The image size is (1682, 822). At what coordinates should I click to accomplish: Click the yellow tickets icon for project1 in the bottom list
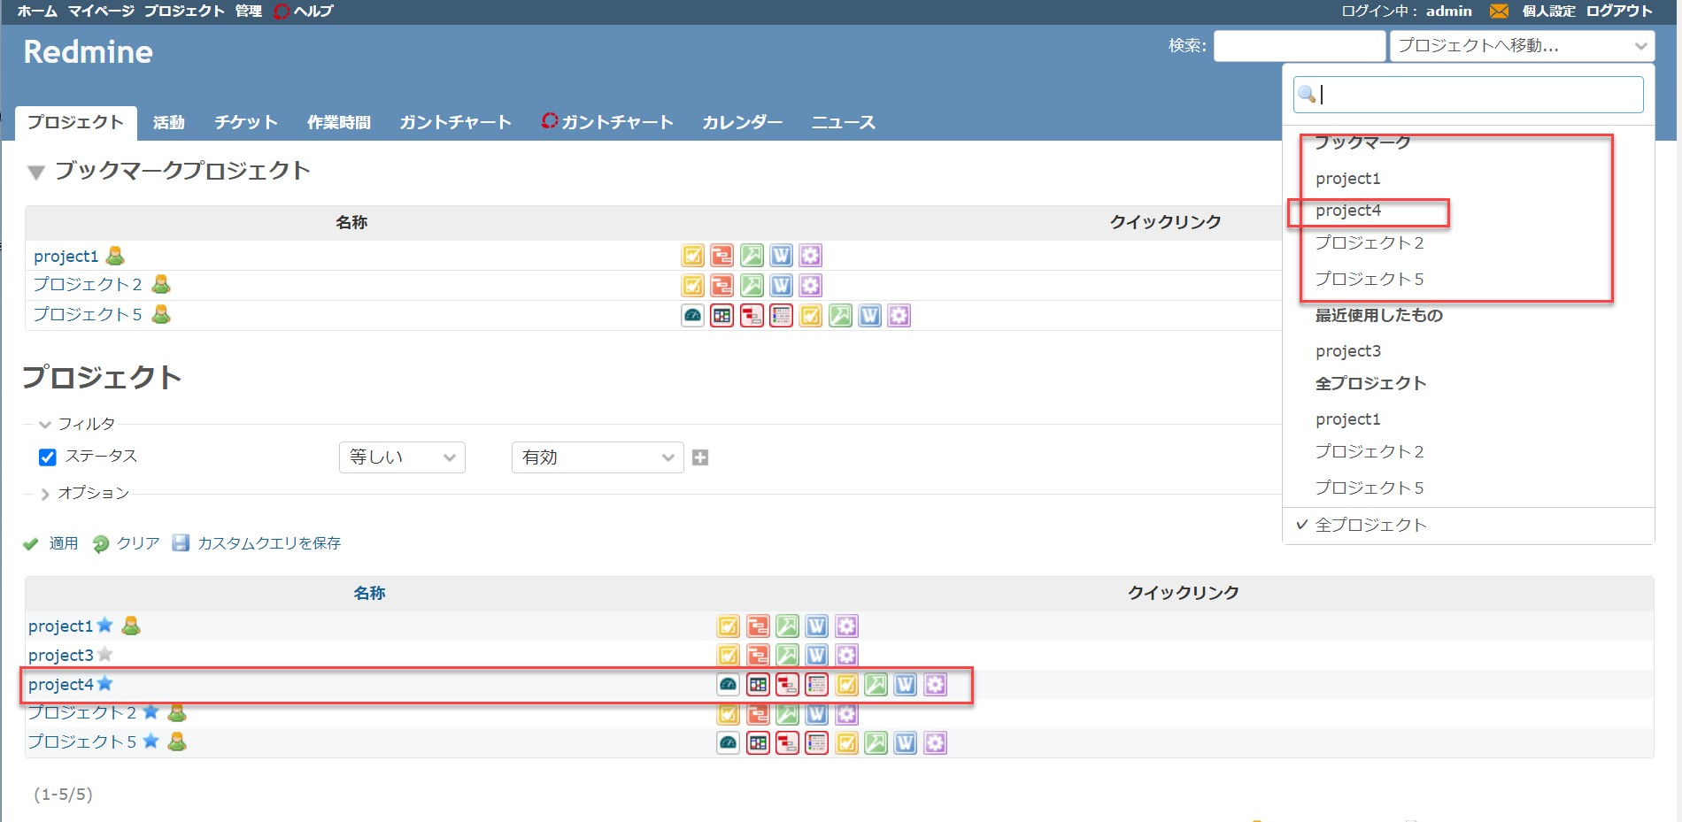click(x=728, y=626)
